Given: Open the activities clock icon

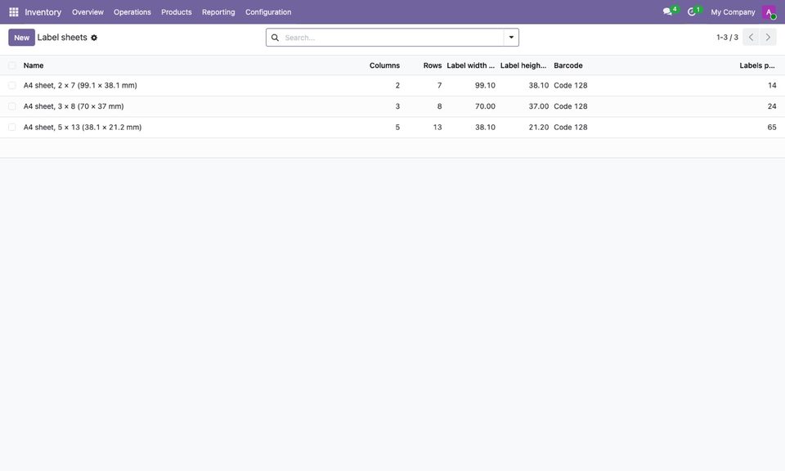Looking at the screenshot, I should pos(692,11).
